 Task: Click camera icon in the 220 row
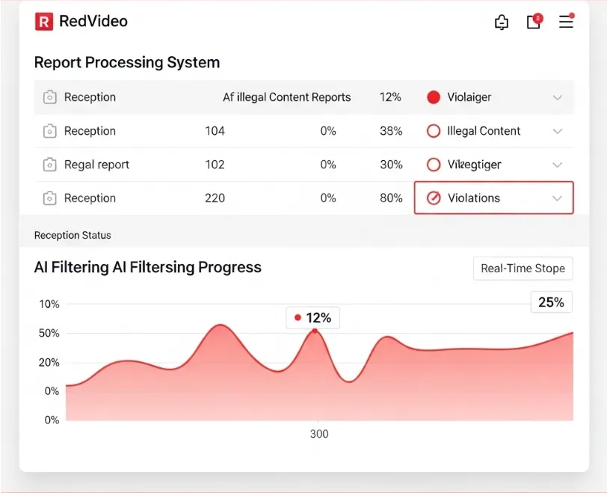click(49, 198)
